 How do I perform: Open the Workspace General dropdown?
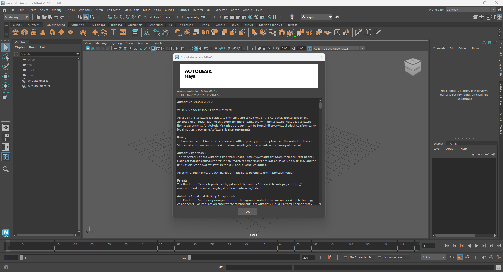(x=470, y=10)
